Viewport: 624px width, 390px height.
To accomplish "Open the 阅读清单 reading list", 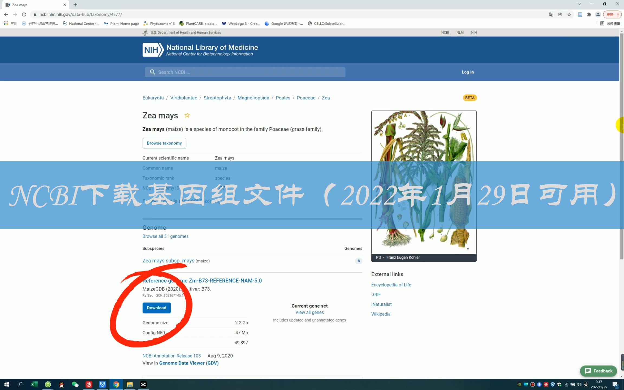I will click(610, 24).
